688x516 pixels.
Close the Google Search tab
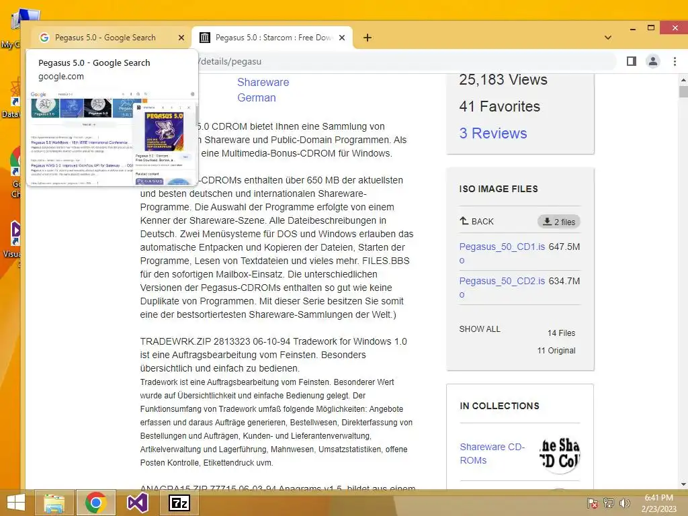(x=181, y=38)
